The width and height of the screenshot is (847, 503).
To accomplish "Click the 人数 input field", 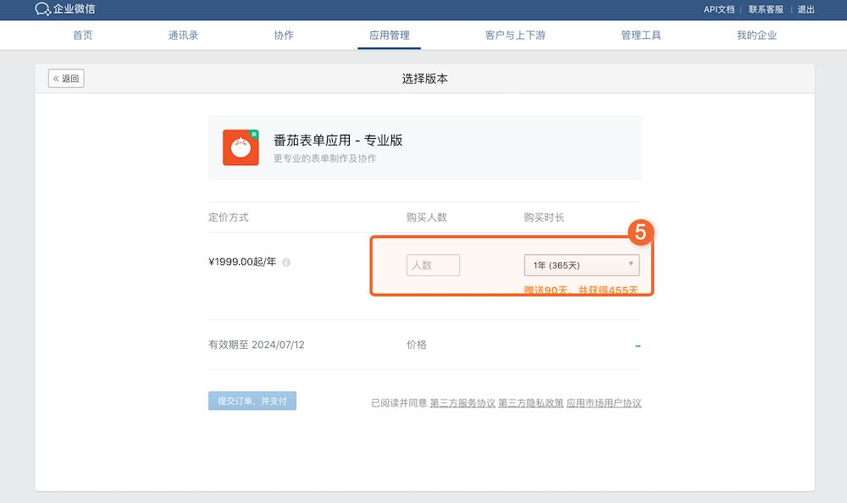I will pyautogui.click(x=433, y=265).
